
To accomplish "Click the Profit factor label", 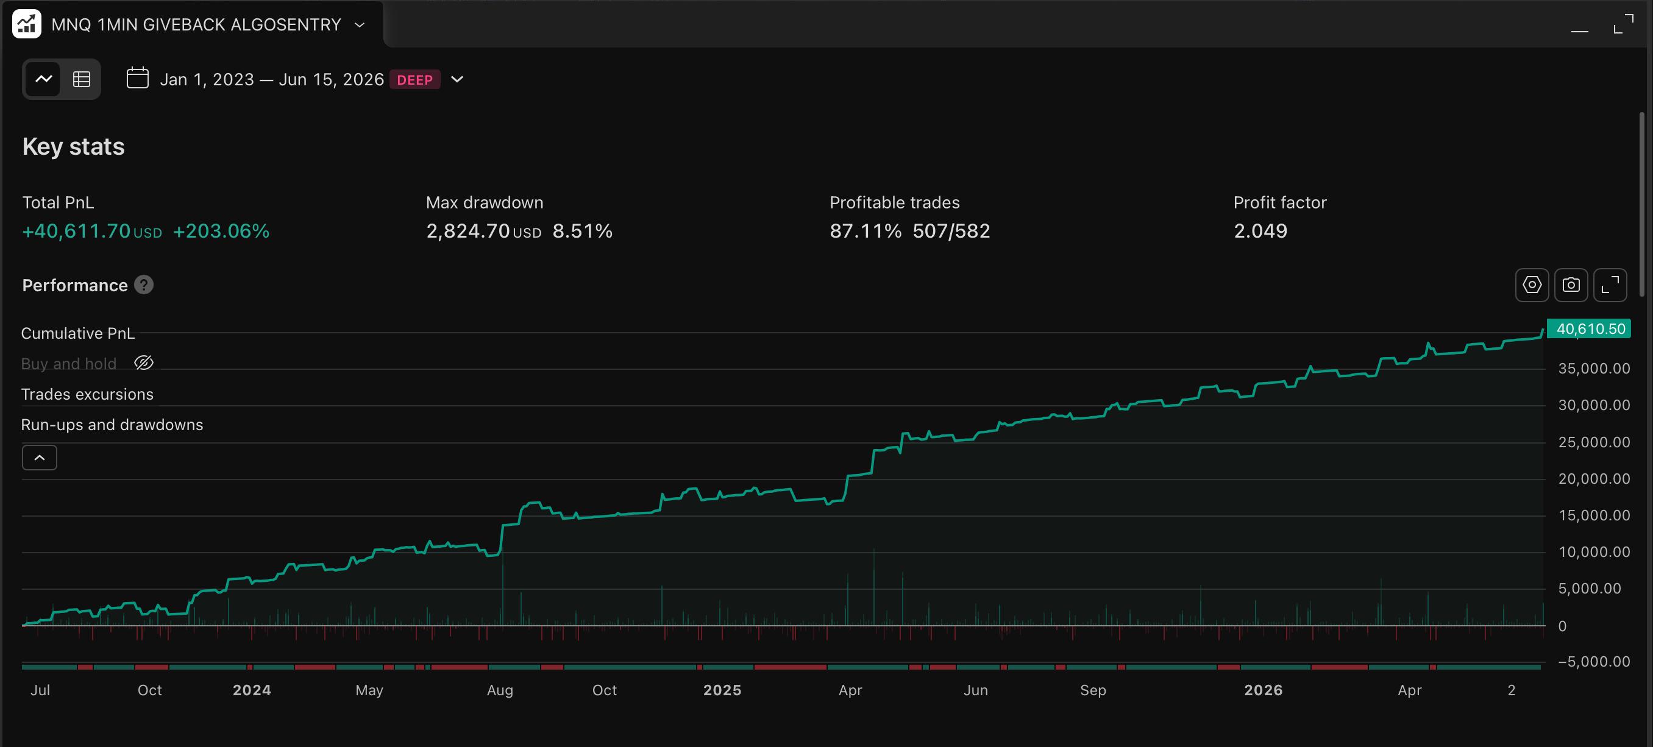I will tap(1279, 203).
